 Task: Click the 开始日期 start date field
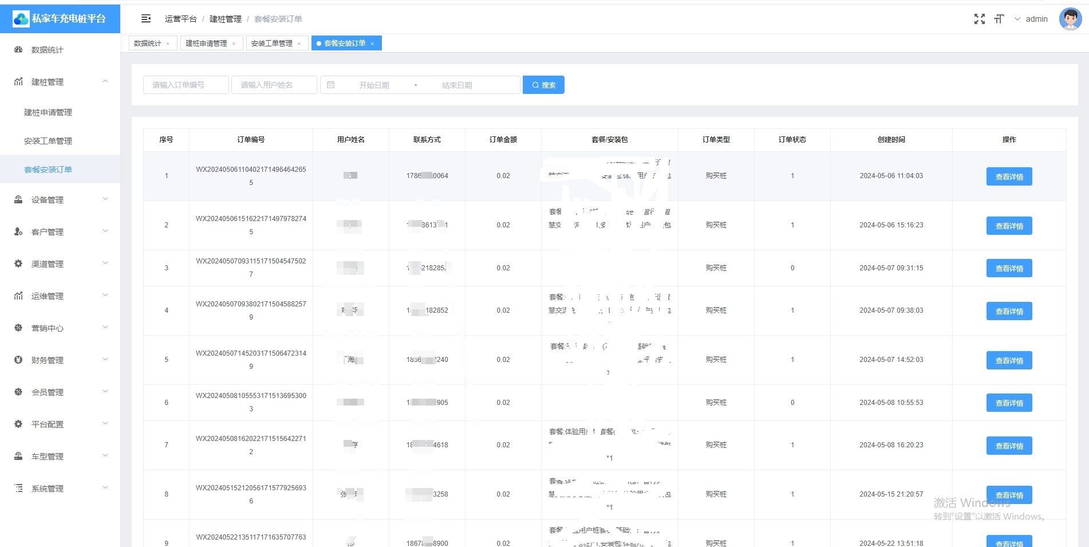[374, 85]
